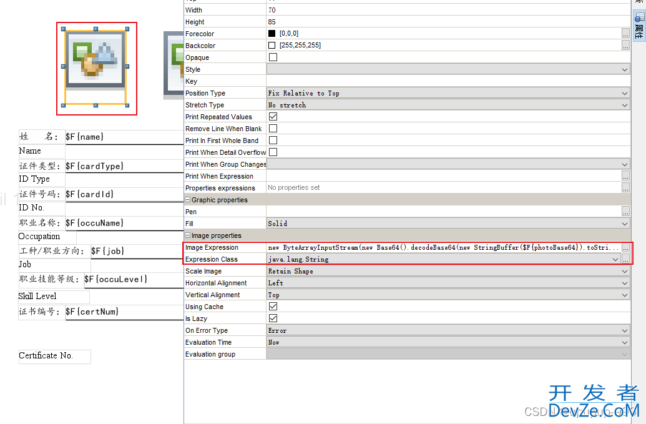Collapse the Image properties section
646x424 pixels.
(187, 235)
